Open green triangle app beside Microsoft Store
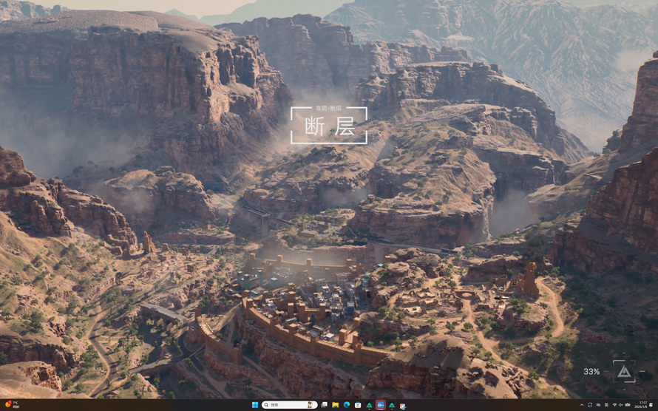 (369, 405)
